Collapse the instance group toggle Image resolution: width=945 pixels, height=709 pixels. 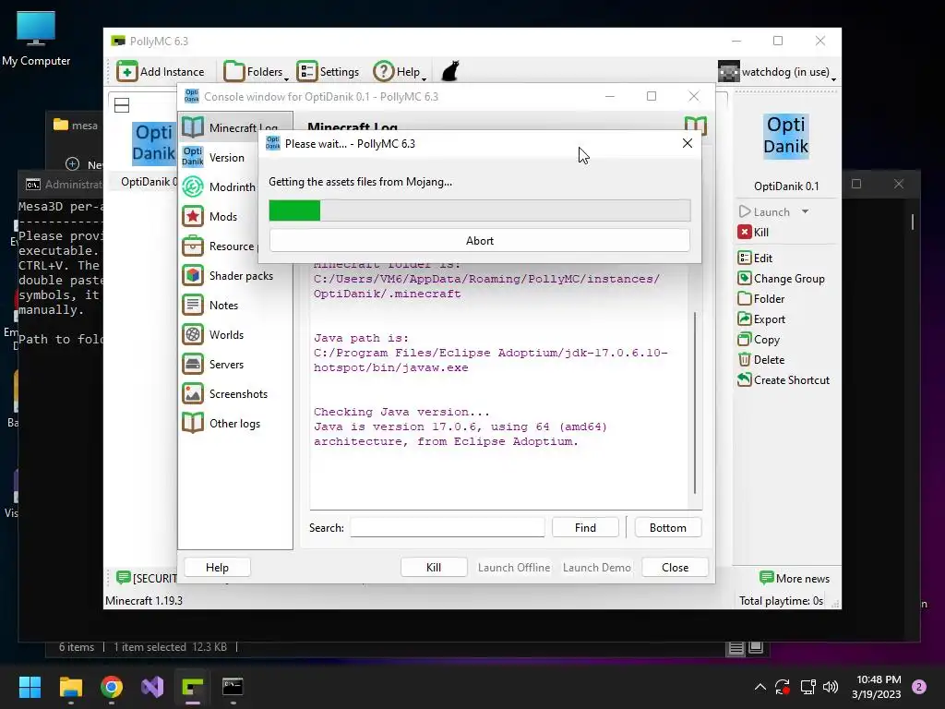(x=122, y=105)
